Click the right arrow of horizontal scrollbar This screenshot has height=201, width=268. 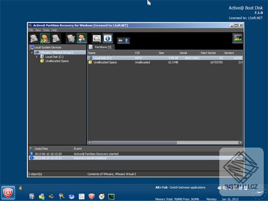(241, 143)
